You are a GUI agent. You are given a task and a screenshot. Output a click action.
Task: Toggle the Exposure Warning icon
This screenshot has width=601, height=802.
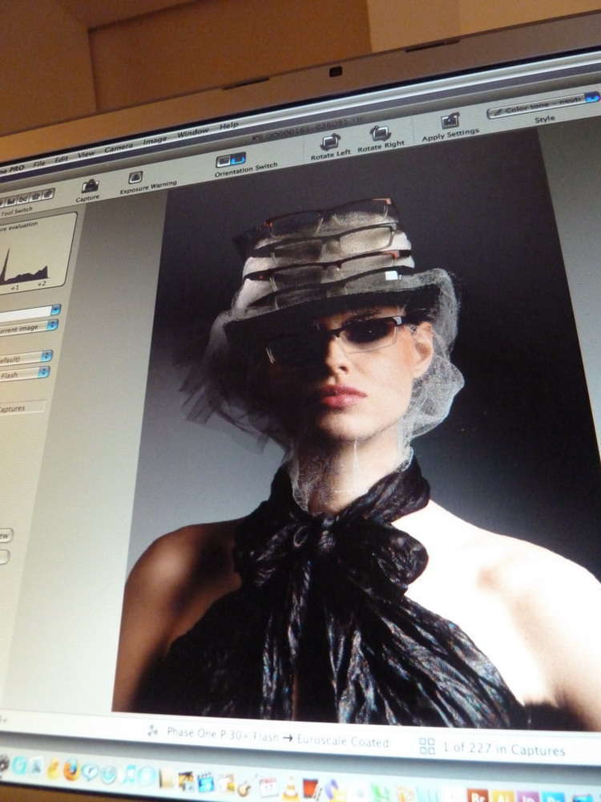135,177
